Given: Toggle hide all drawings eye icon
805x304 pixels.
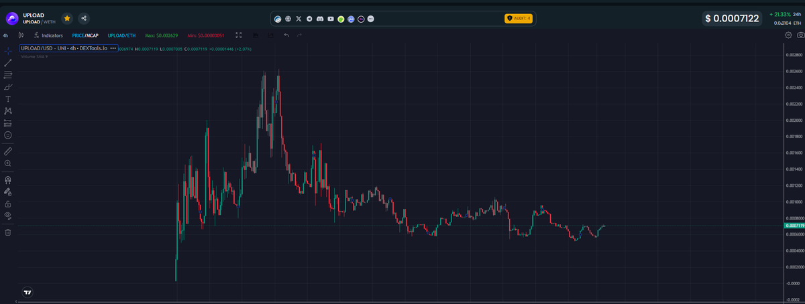Looking at the screenshot, I should tap(8, 216).
